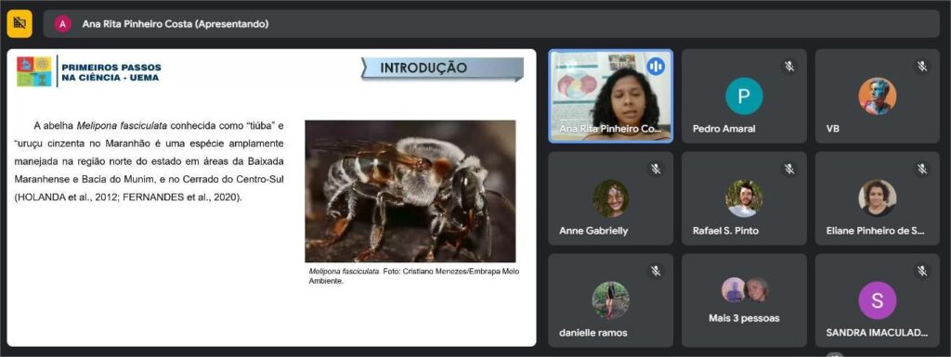Click the presenter name bar at top

(491, 23)
